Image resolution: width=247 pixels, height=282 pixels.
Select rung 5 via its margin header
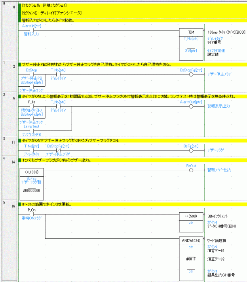tap(9, 240)
